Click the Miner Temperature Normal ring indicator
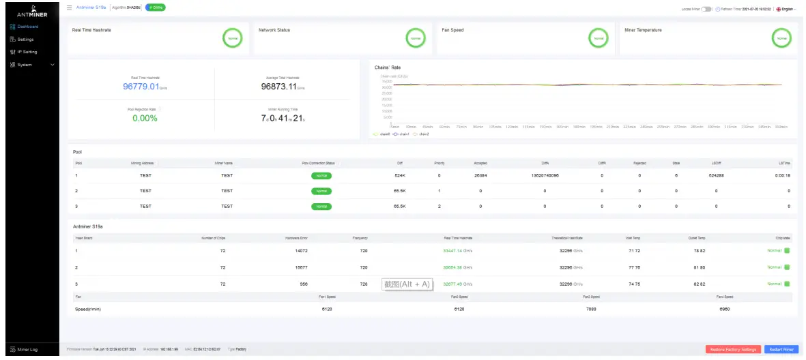 coord(781,38)
